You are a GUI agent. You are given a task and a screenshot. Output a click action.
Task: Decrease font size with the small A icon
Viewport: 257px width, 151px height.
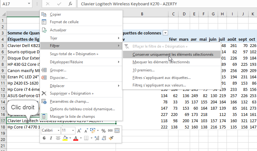[x=86, y=131]
